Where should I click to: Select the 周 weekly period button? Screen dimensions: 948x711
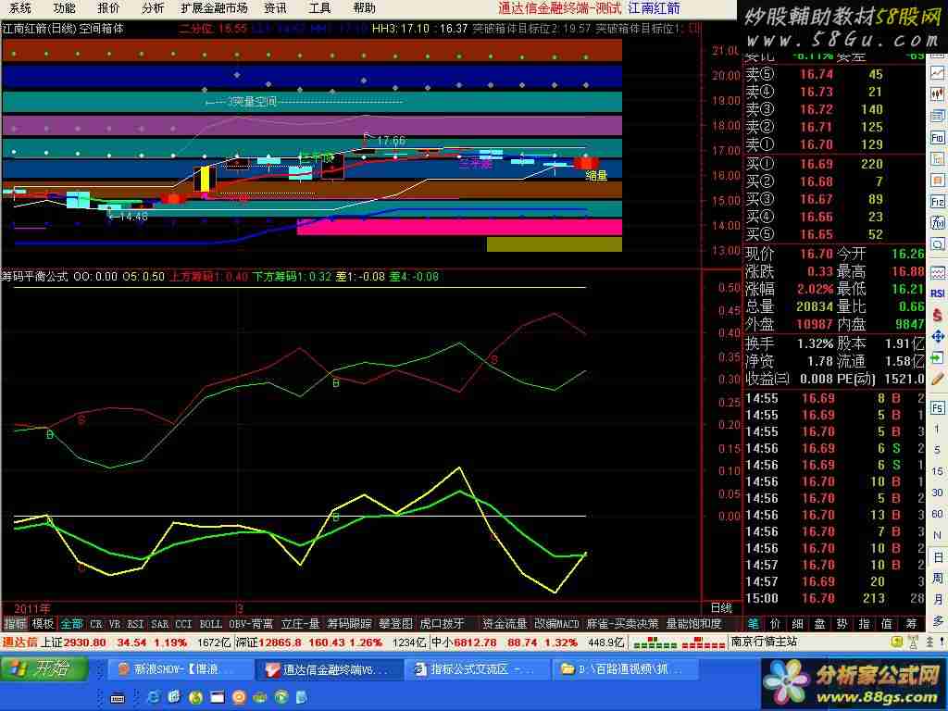pyautogui.click(x=938, y=578)
